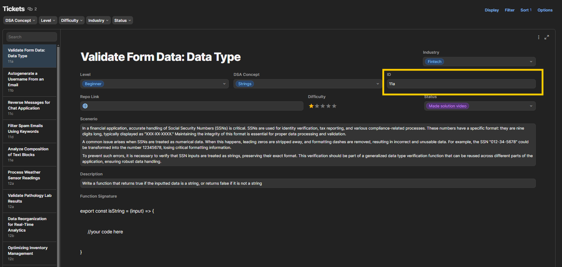This screenshot has height=267, width=562.
Task: Open the three-dot more options menu
Action: (x=539, y=37)
